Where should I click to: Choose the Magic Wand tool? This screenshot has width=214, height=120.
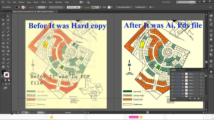point(3,20)
